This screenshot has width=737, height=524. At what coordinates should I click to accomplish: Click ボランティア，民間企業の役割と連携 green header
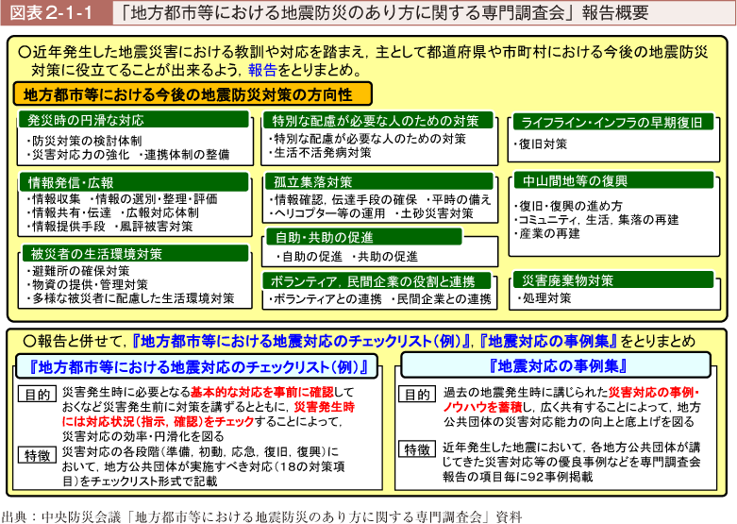(377, 281)
